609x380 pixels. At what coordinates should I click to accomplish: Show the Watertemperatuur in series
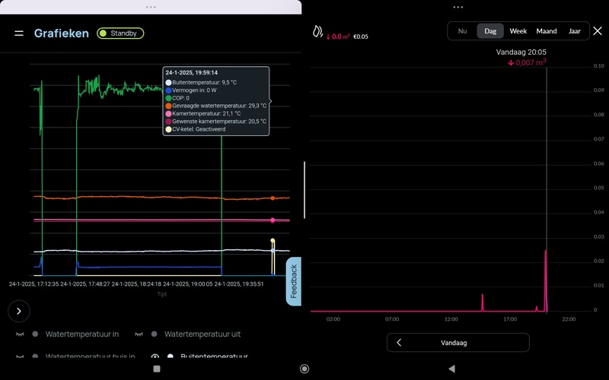coord(20,334)
